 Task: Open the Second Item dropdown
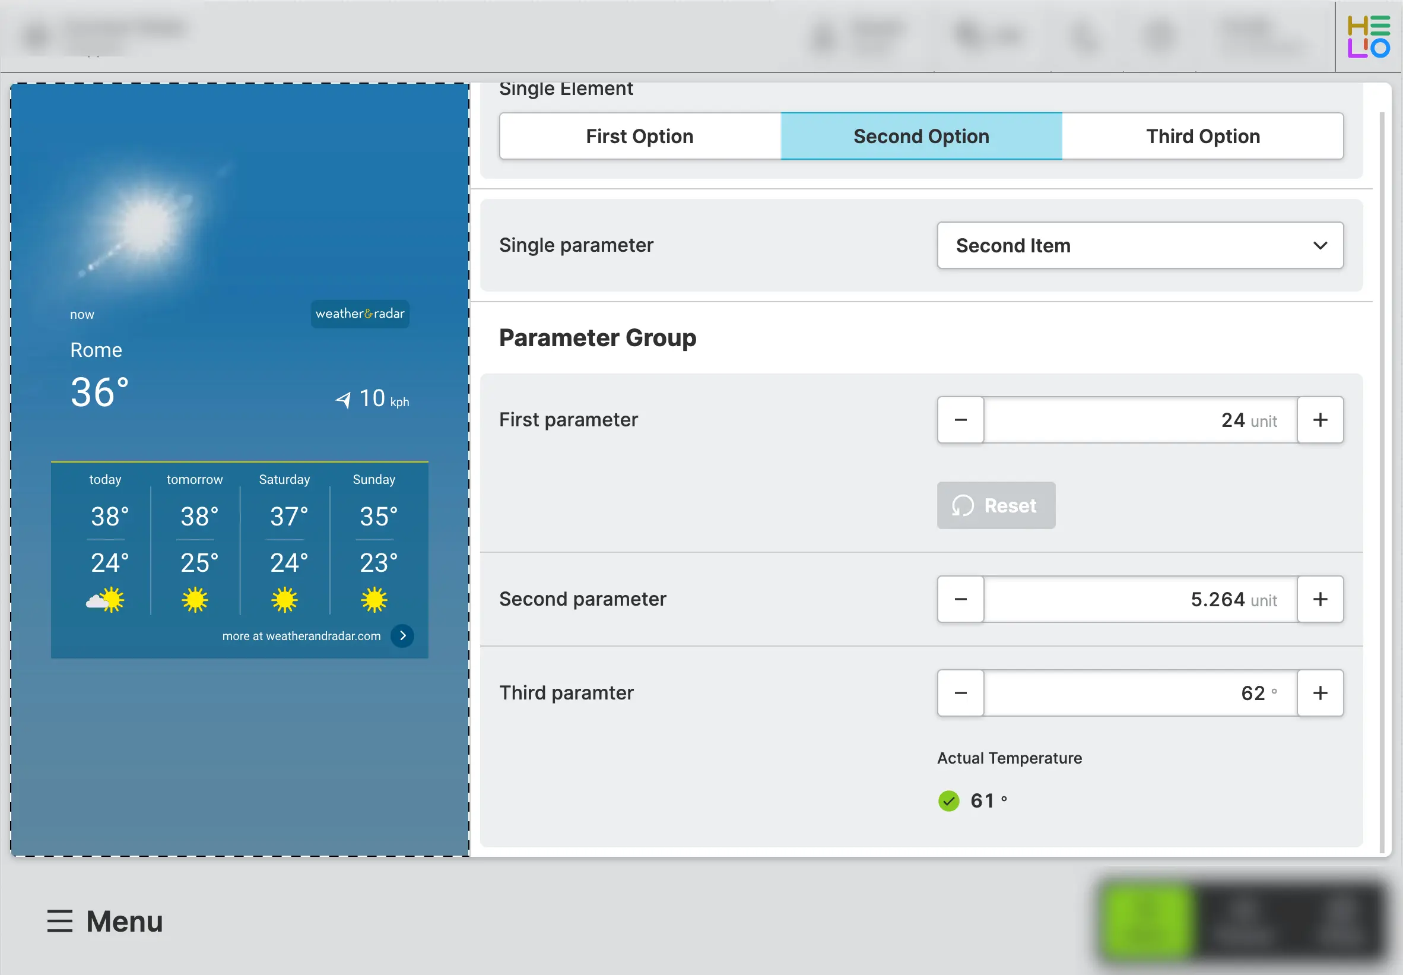(1140, 246)
